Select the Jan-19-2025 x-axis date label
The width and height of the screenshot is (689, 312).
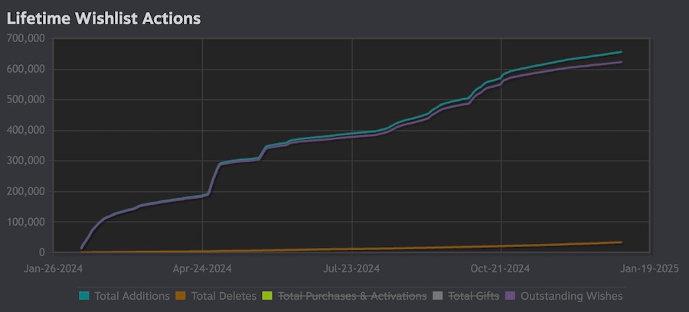pos(650,268)
